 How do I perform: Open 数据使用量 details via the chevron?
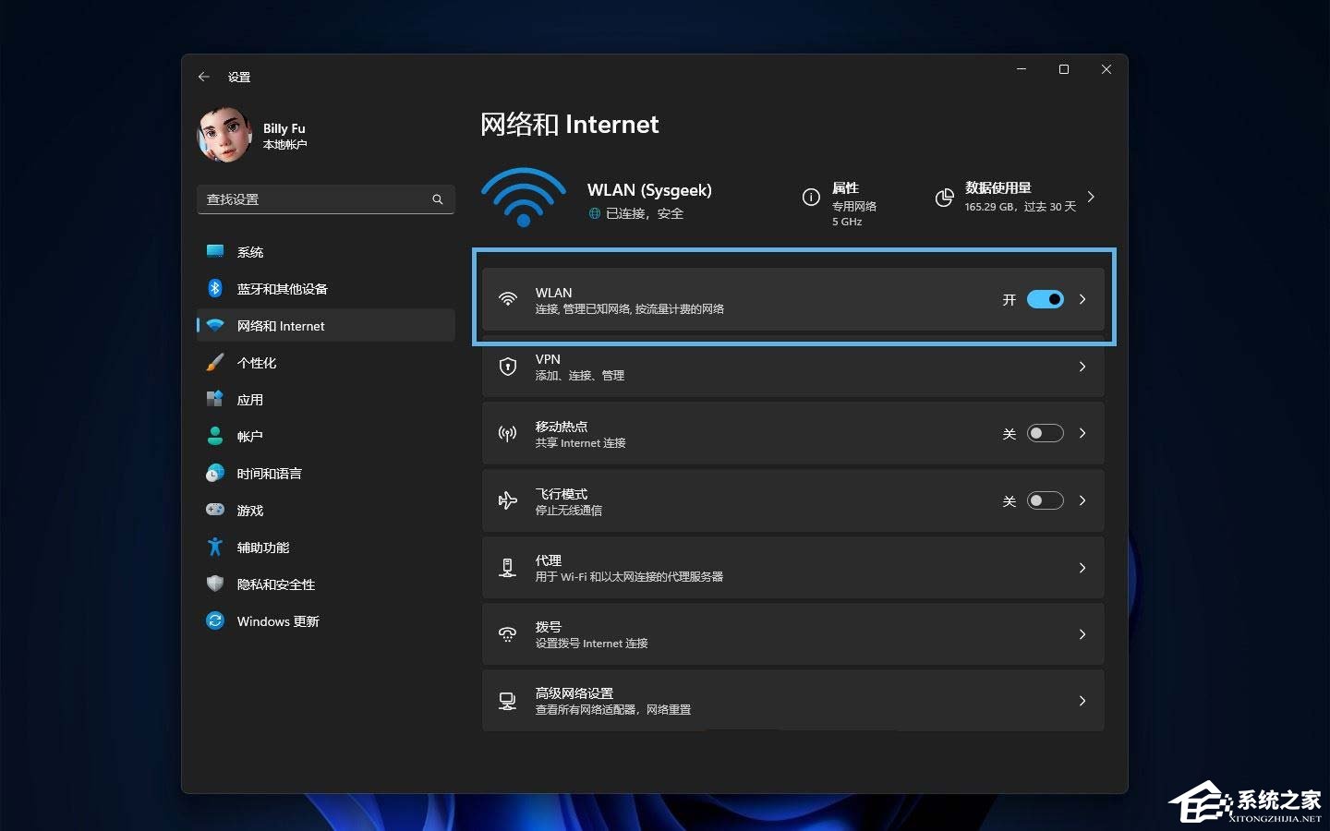(x=1092, y=197)
